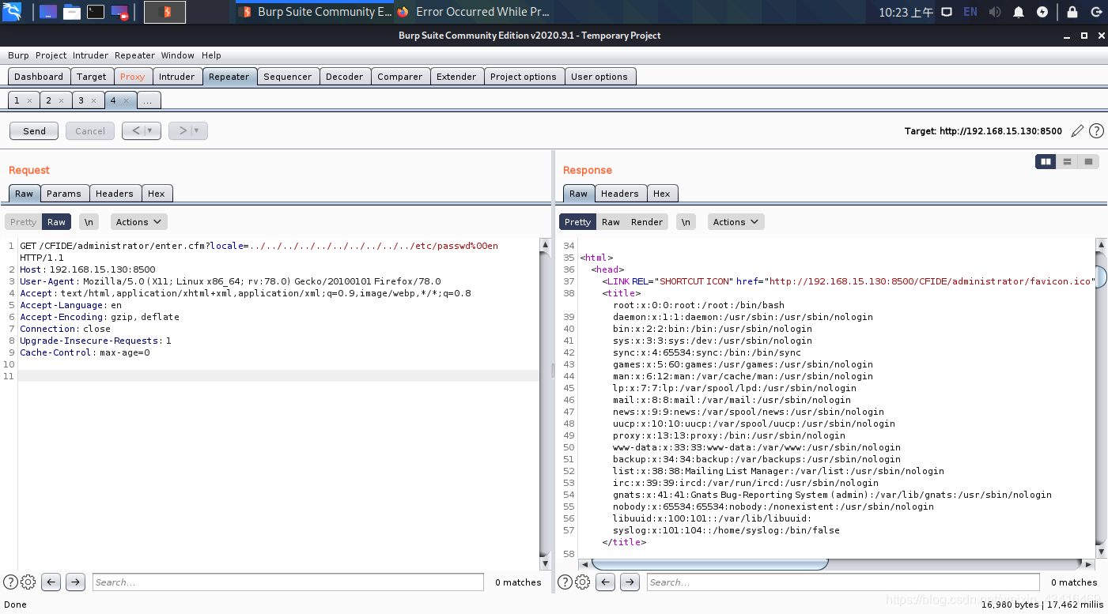Screen dimensions: 1108x614
Task: Toggle Pretty view in the Request editor
Action: pos(23,222)
